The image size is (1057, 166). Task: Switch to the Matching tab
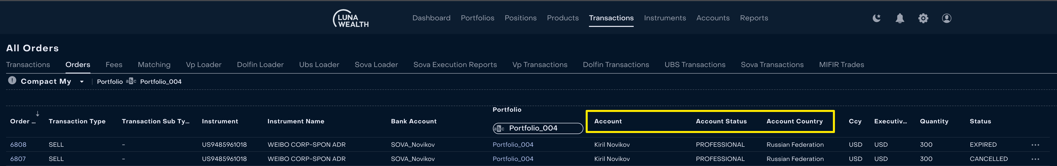pos(154,65)
